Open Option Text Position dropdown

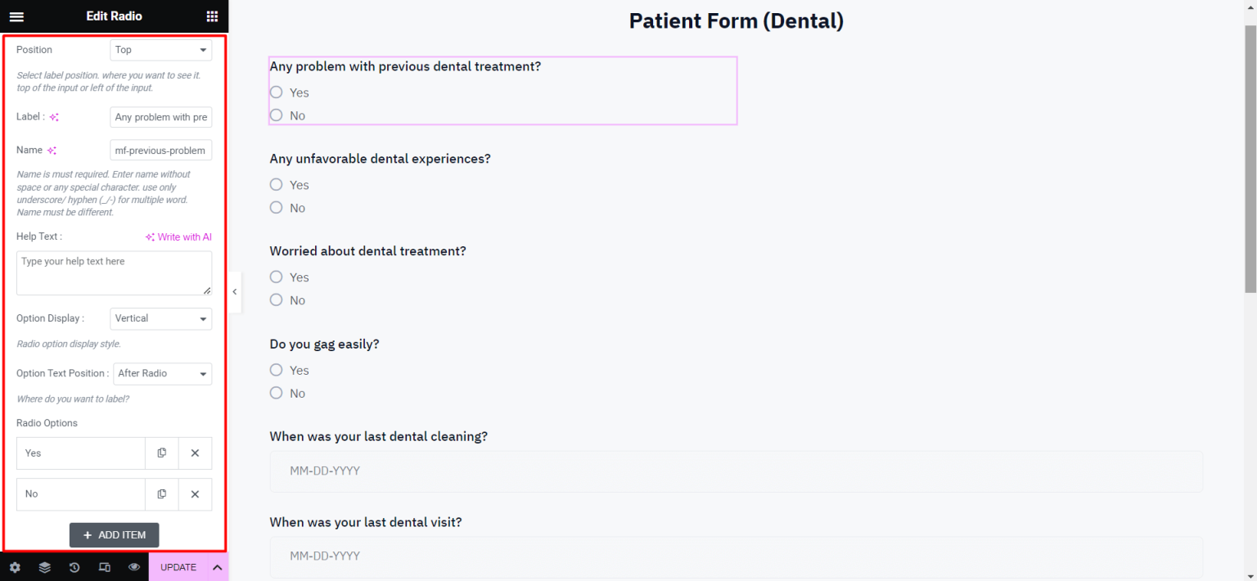coord(162,373)
